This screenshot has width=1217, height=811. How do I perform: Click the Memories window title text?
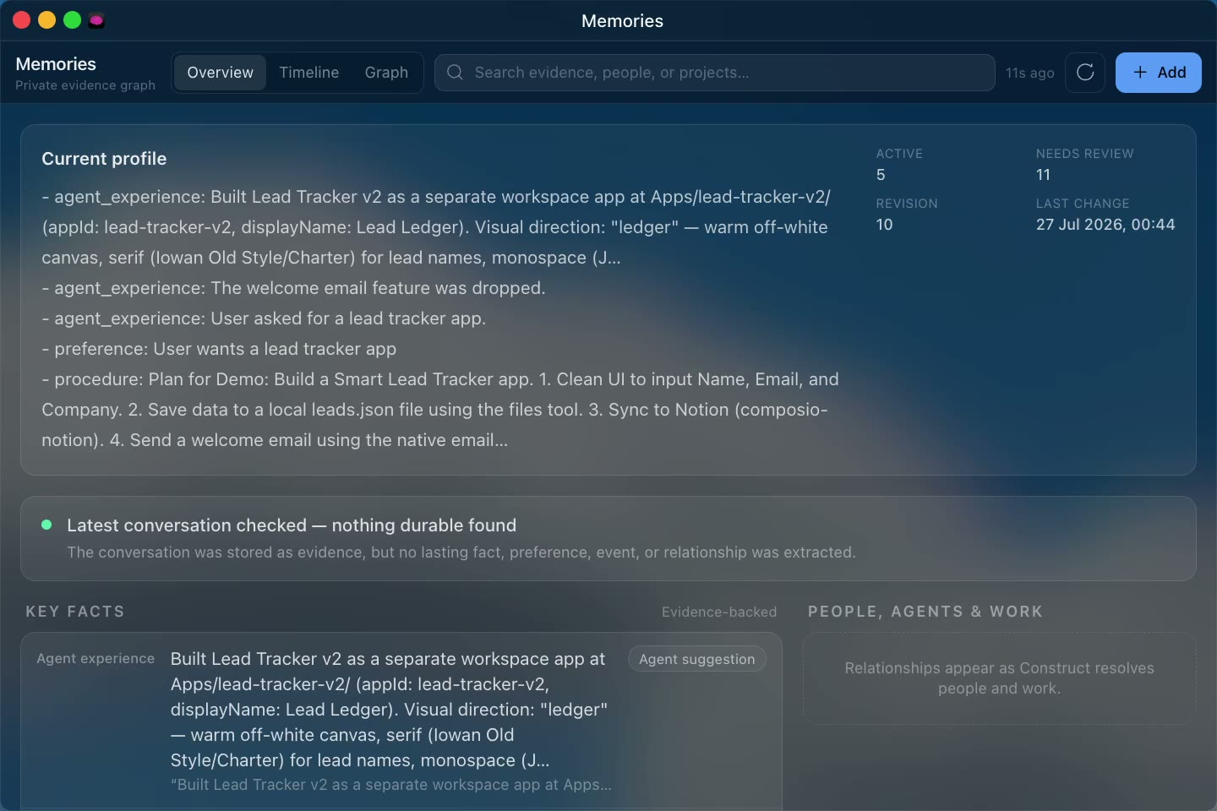point(622,21)
